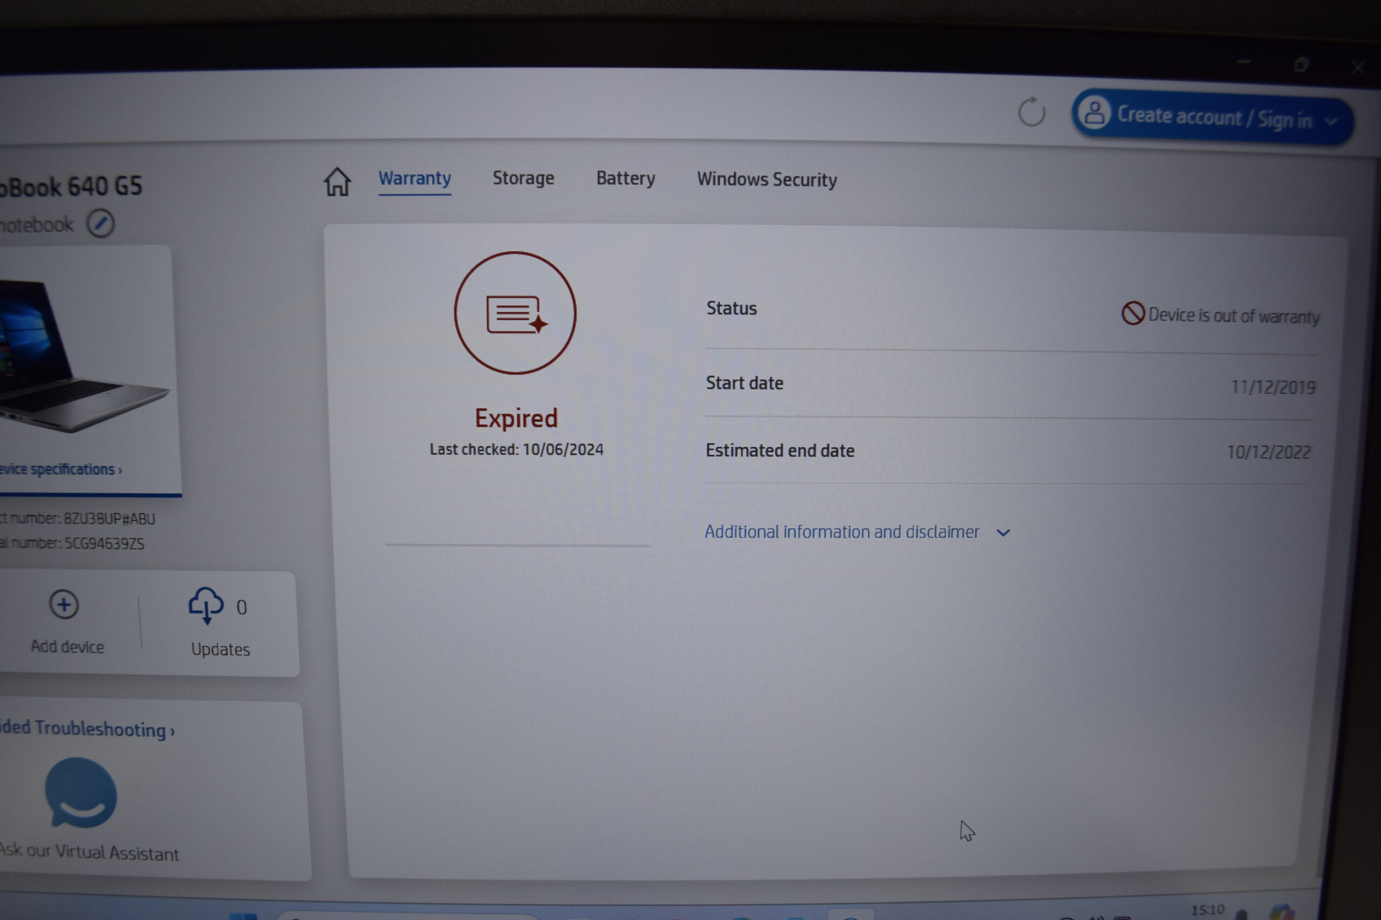Image resolution: width=1381 pixels, height=920 pixels.
Task: Maximize or restore the application window
Action: (x=1300, y=65)
